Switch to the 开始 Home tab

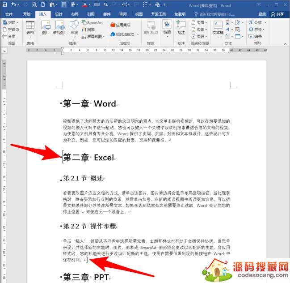(27, 14)
